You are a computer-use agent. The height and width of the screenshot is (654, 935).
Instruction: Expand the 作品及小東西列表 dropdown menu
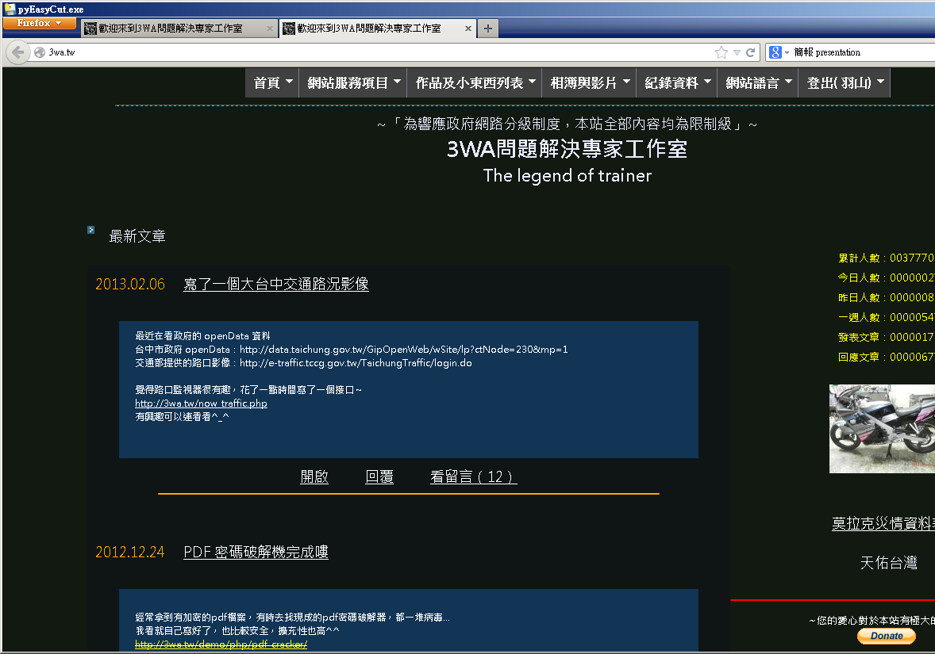pyautogui.click(x=476, y=83)
